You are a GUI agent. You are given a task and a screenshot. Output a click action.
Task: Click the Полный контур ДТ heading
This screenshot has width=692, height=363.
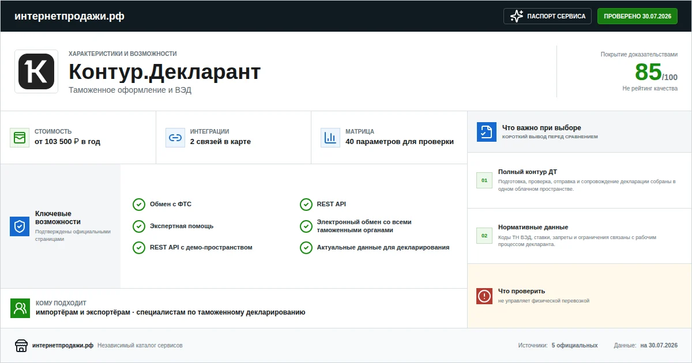(x=528, y=172)
